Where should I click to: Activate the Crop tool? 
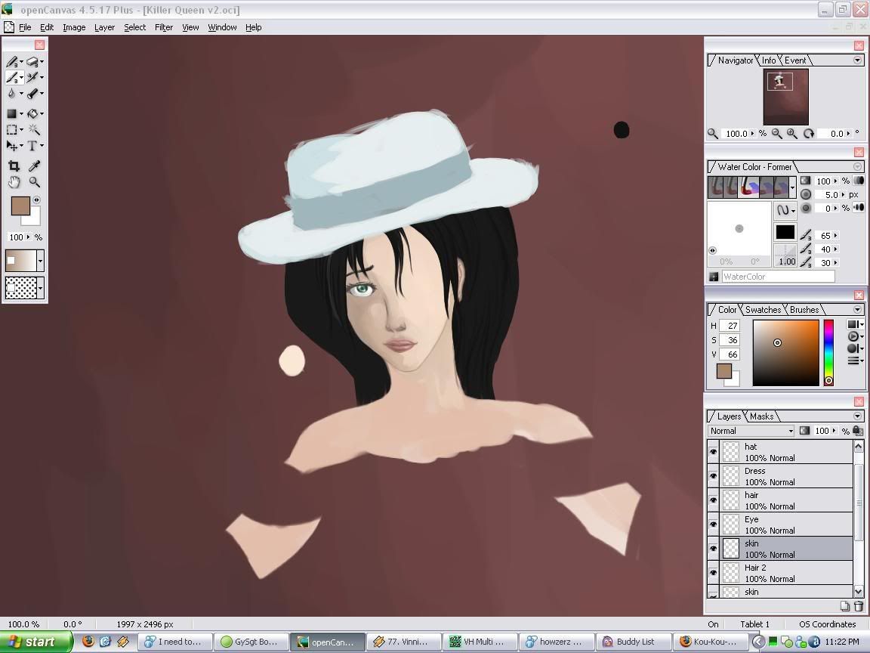(x=14, y=166)
